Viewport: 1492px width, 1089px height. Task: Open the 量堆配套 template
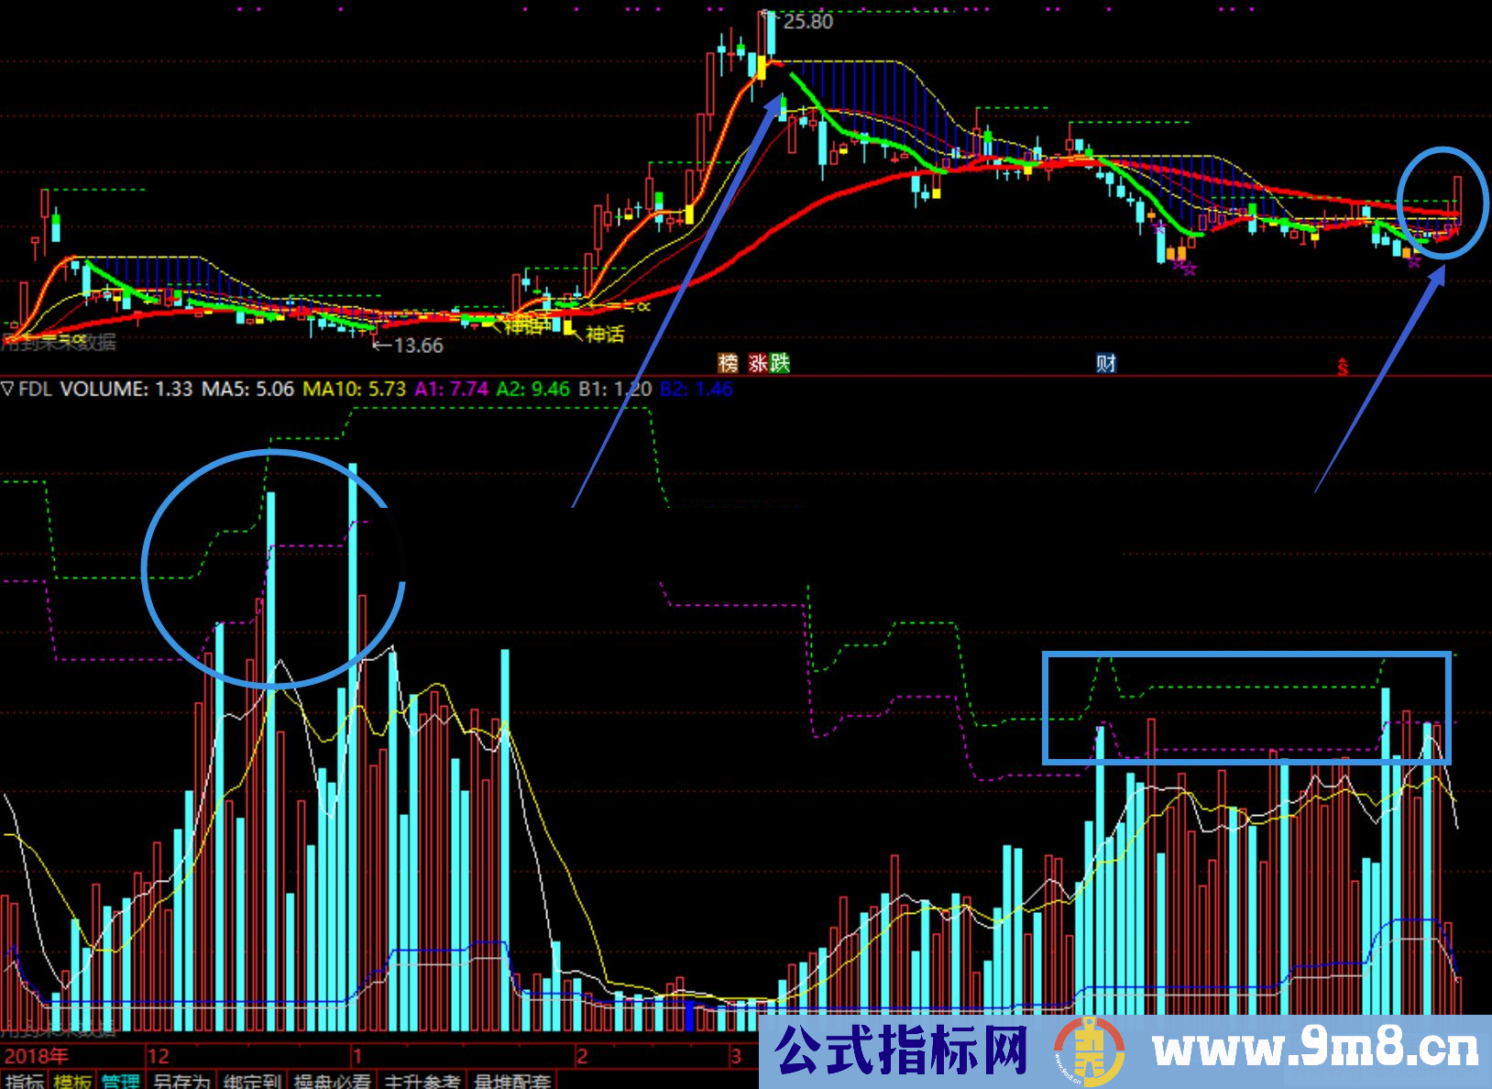click(x=511, y=1081)
